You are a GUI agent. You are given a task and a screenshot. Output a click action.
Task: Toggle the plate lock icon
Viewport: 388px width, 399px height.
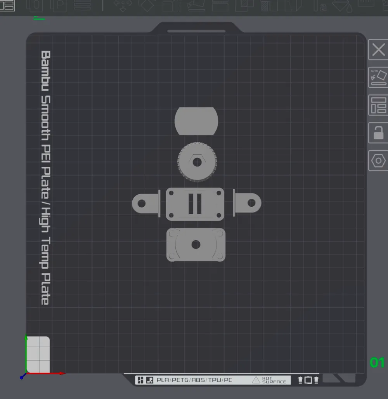[378, 133]
